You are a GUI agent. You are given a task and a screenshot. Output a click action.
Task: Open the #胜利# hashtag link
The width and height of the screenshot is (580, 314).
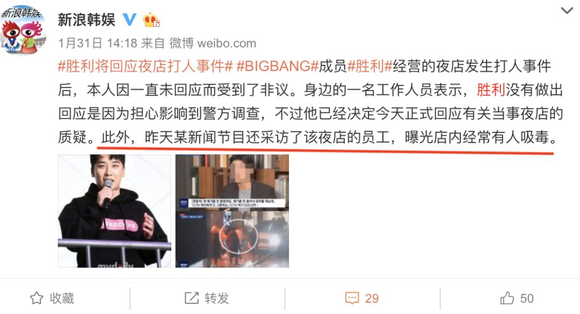click(x=370, y=66)
